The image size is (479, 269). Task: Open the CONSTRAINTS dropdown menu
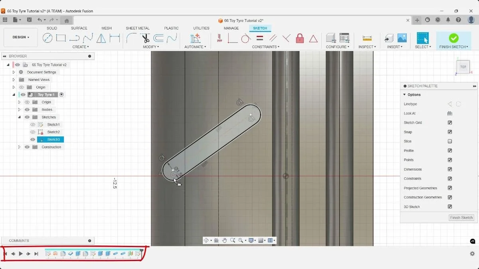[265, 47]
